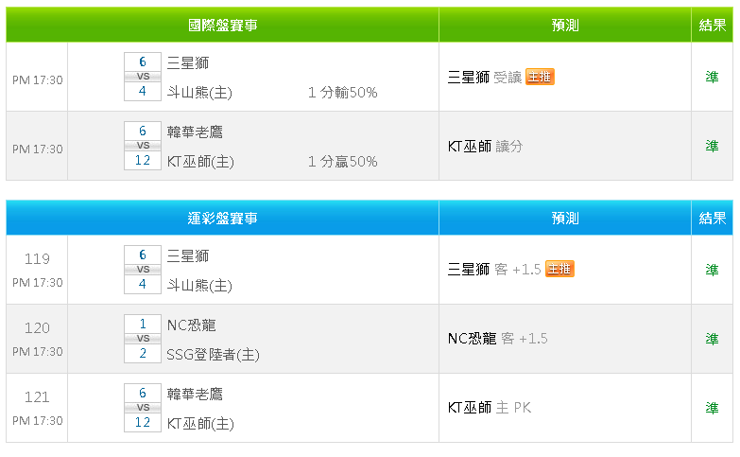Open the KT巫師 讓分 prediction
Viewport: 740px width, 457px height.
pyautogui.click(x=485, y=146)
